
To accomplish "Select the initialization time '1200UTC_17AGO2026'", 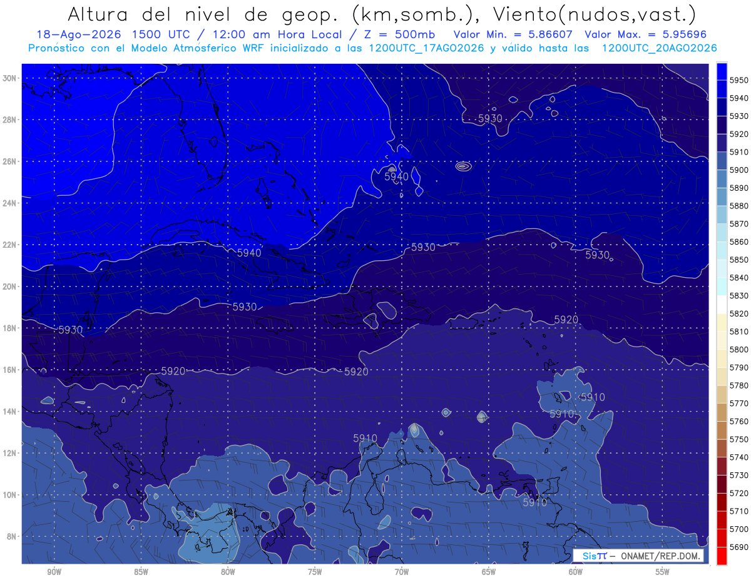I will click(426, 48).
